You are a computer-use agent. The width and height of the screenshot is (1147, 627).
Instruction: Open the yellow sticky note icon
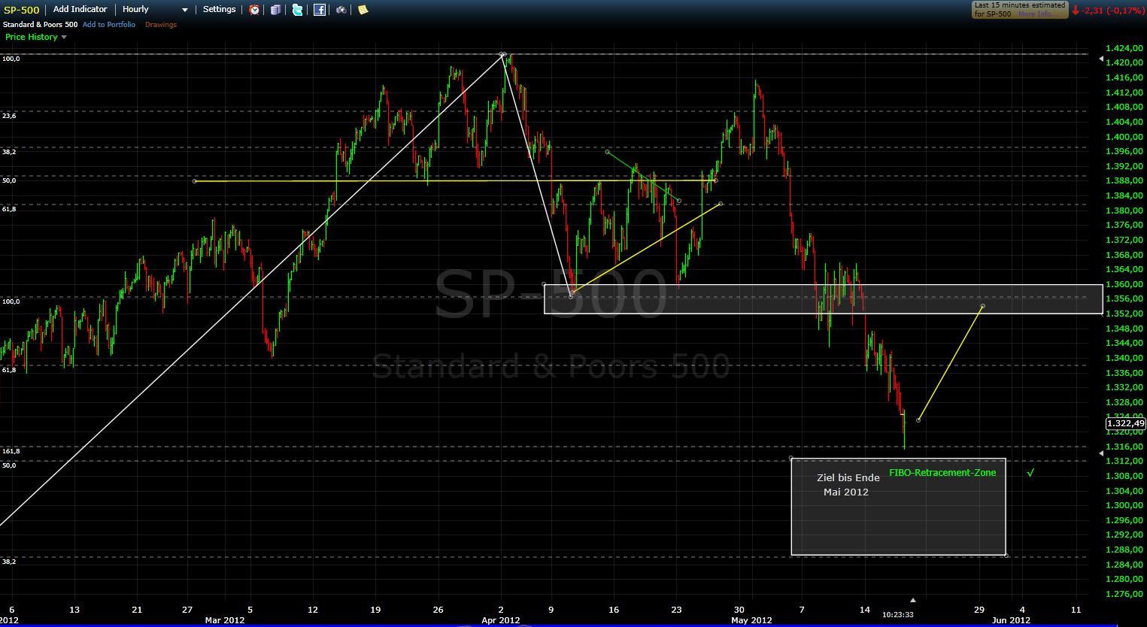coord(363,10)
